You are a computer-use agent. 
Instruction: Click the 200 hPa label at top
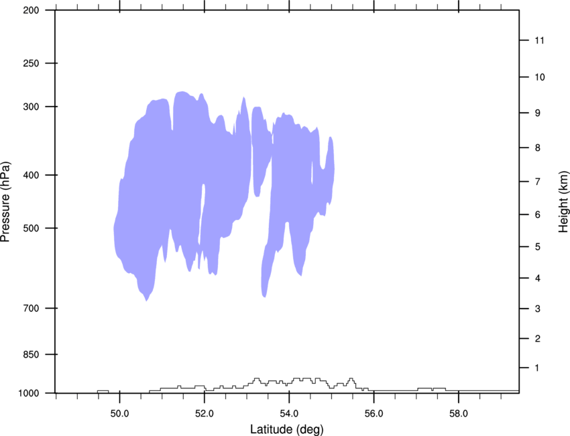tap(31, 10)
